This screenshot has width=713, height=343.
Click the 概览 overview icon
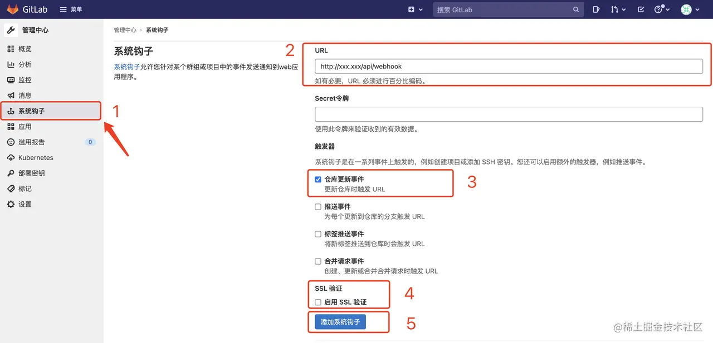coord(11,49)
